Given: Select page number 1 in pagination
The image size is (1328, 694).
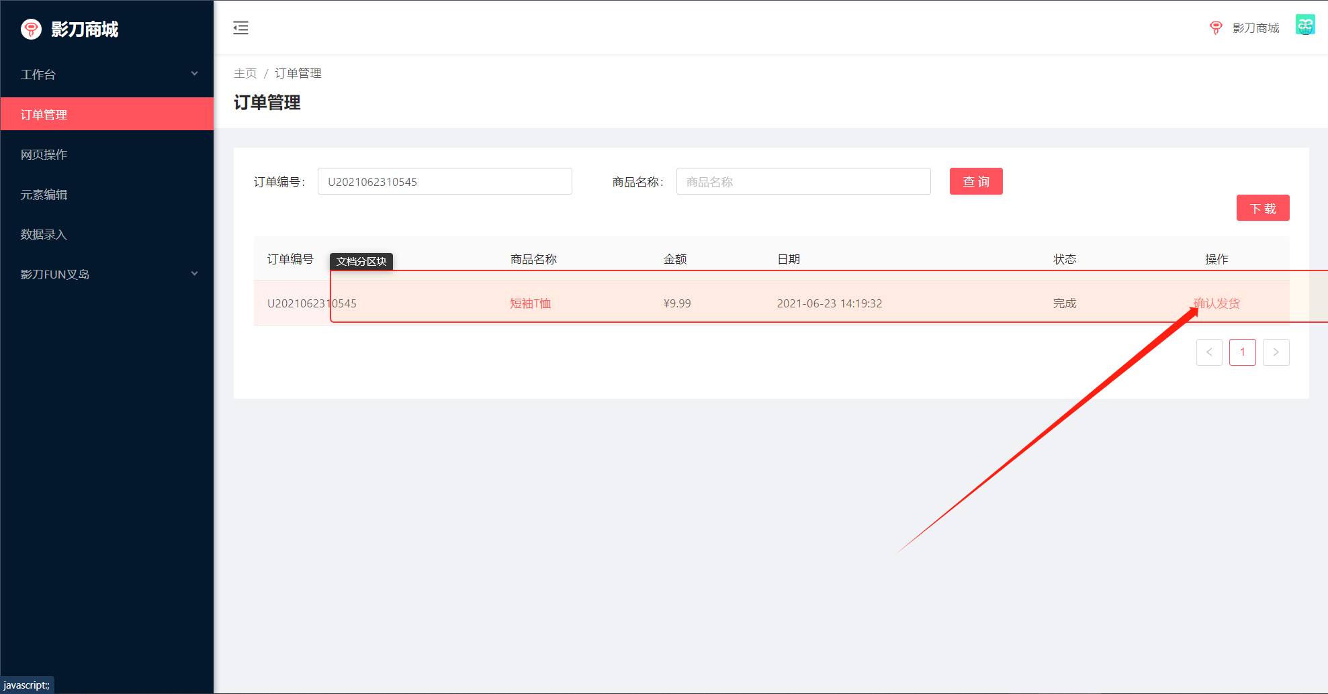Looking at the screenshot, I should (1243, 352).
